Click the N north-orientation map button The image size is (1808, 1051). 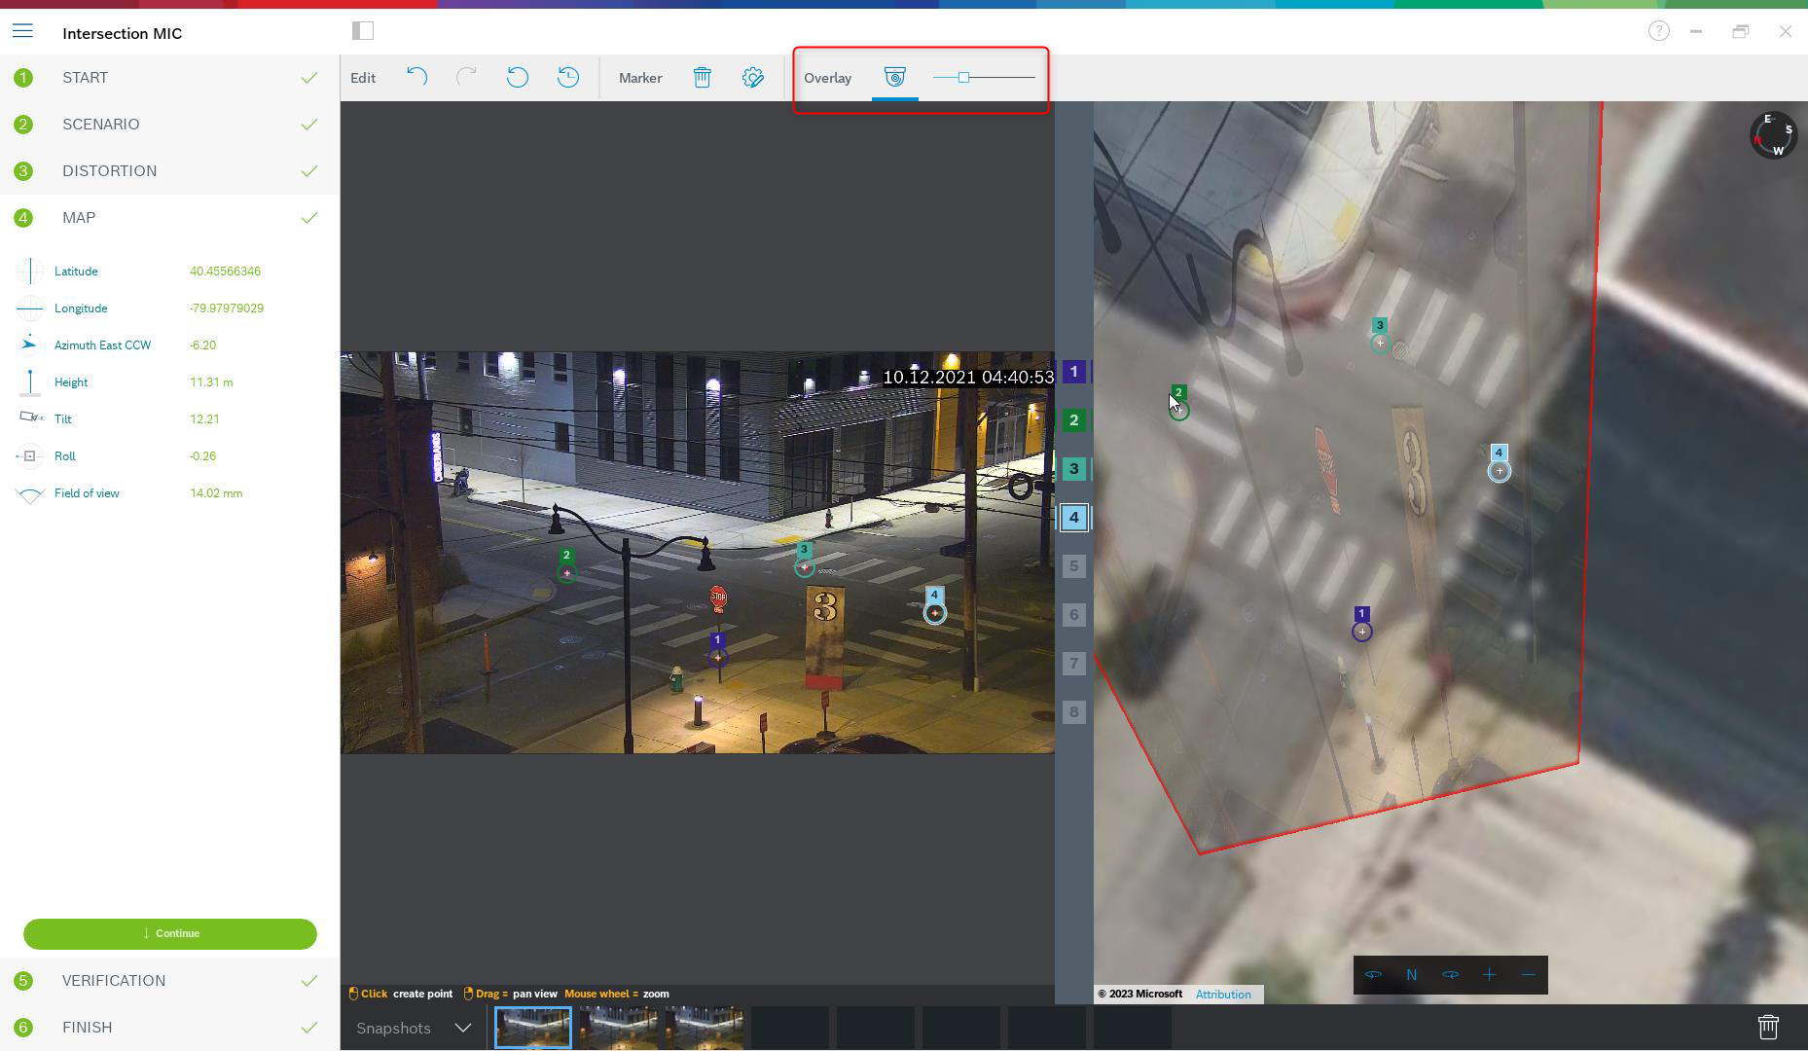click(x=1411, y=975)
